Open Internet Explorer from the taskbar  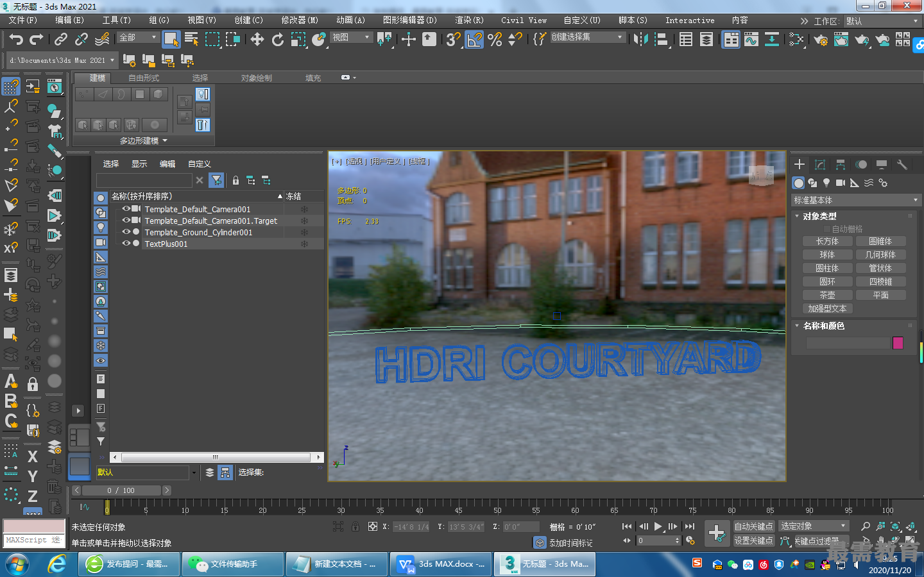(x=57, y=564)
